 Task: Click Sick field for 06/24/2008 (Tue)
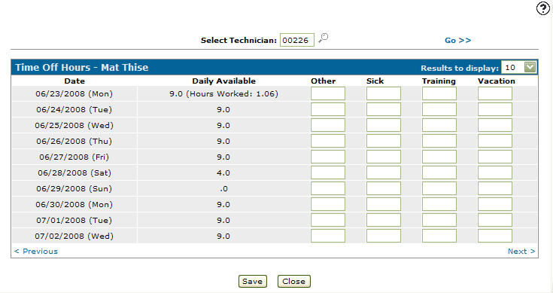click(384, 109)
